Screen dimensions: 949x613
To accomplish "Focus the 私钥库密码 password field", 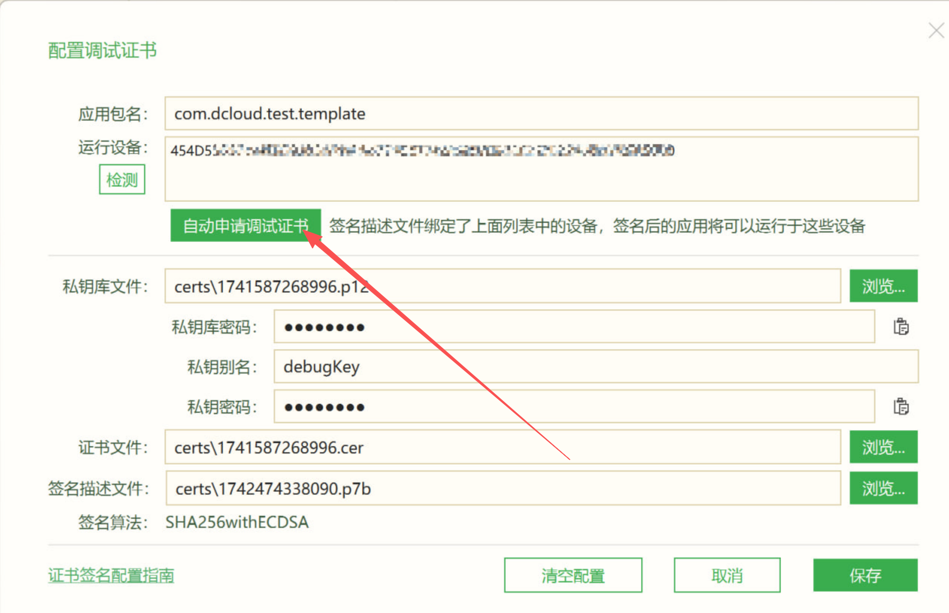I will (x=574, y=327).
